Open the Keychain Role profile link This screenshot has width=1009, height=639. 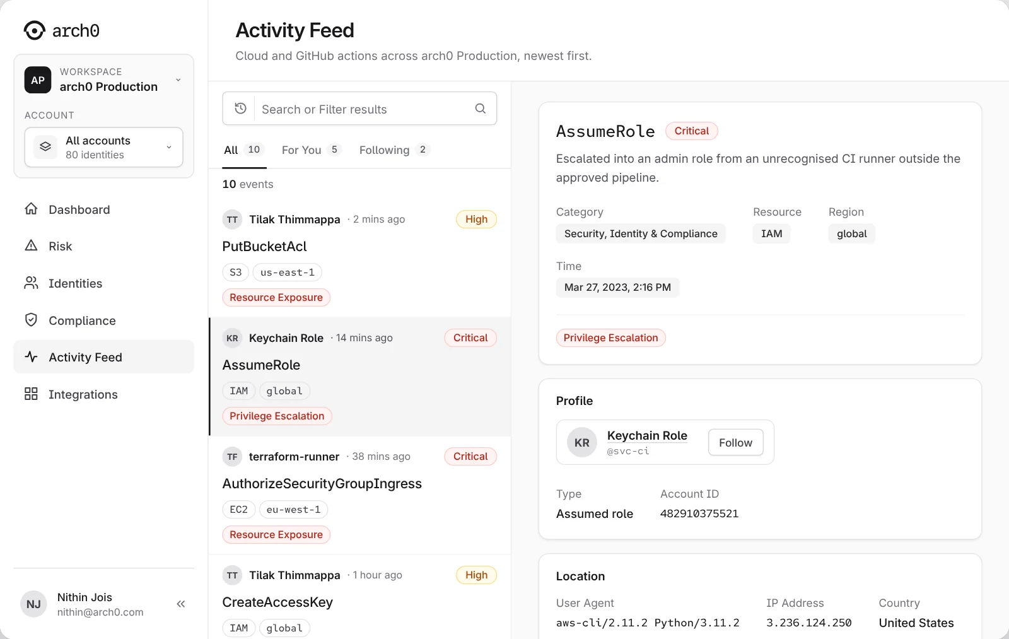click(x=647, y=435)
